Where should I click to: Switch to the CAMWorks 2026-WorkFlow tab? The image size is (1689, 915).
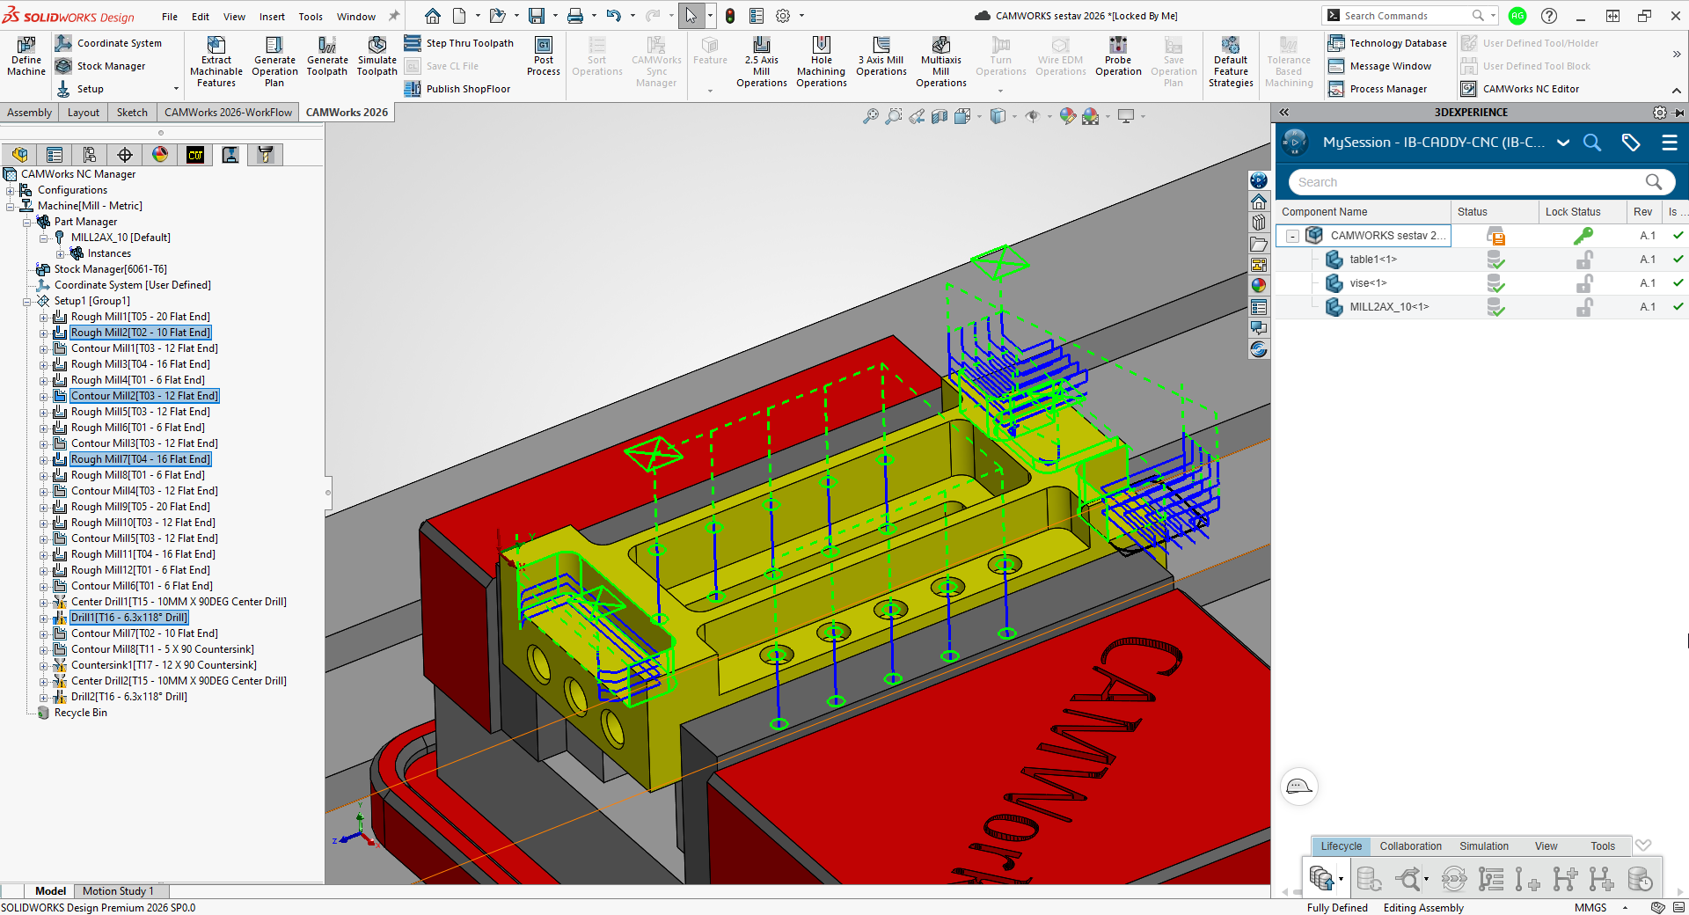click(228, 113)
